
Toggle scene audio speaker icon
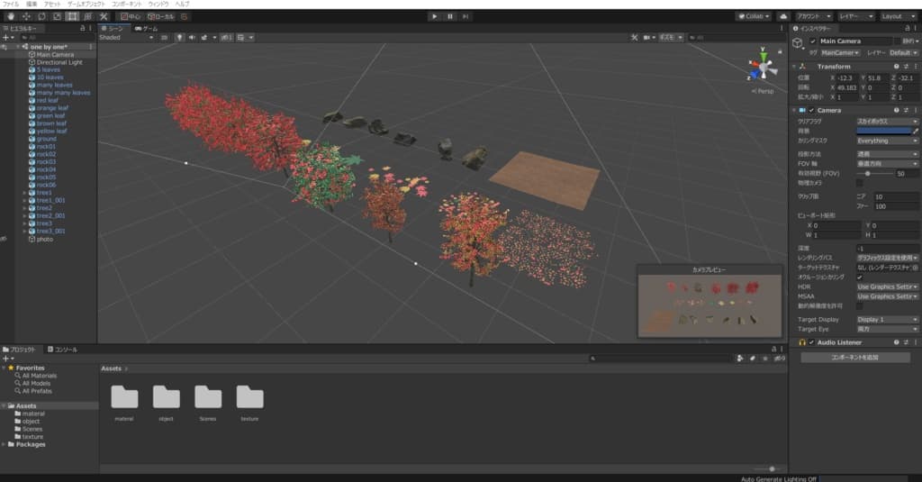point(191,38)
